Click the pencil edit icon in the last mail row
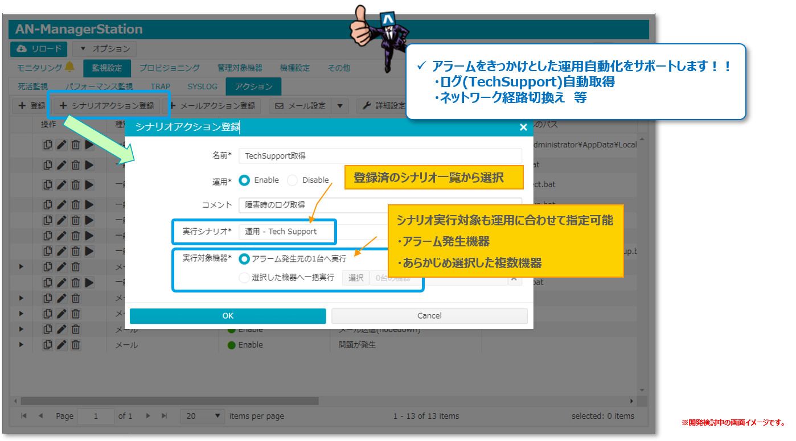Image resolution: width=796 pixels, height=441 pixels. (x=61, y=345)
